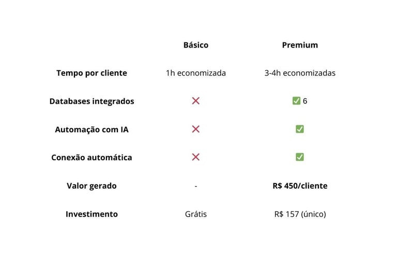Click red X in Databases integrados row
Screen dimensions: 397x260
[x=195, y=101]
